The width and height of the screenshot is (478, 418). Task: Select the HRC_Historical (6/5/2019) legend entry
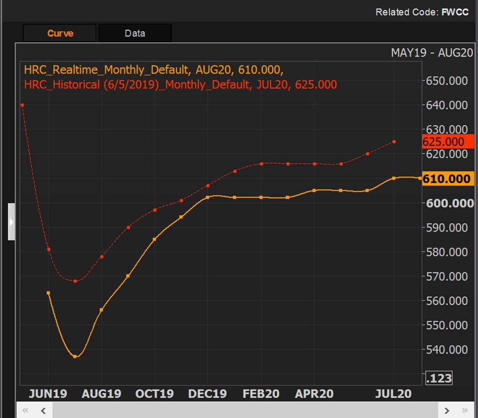click(x=180, y=84)
